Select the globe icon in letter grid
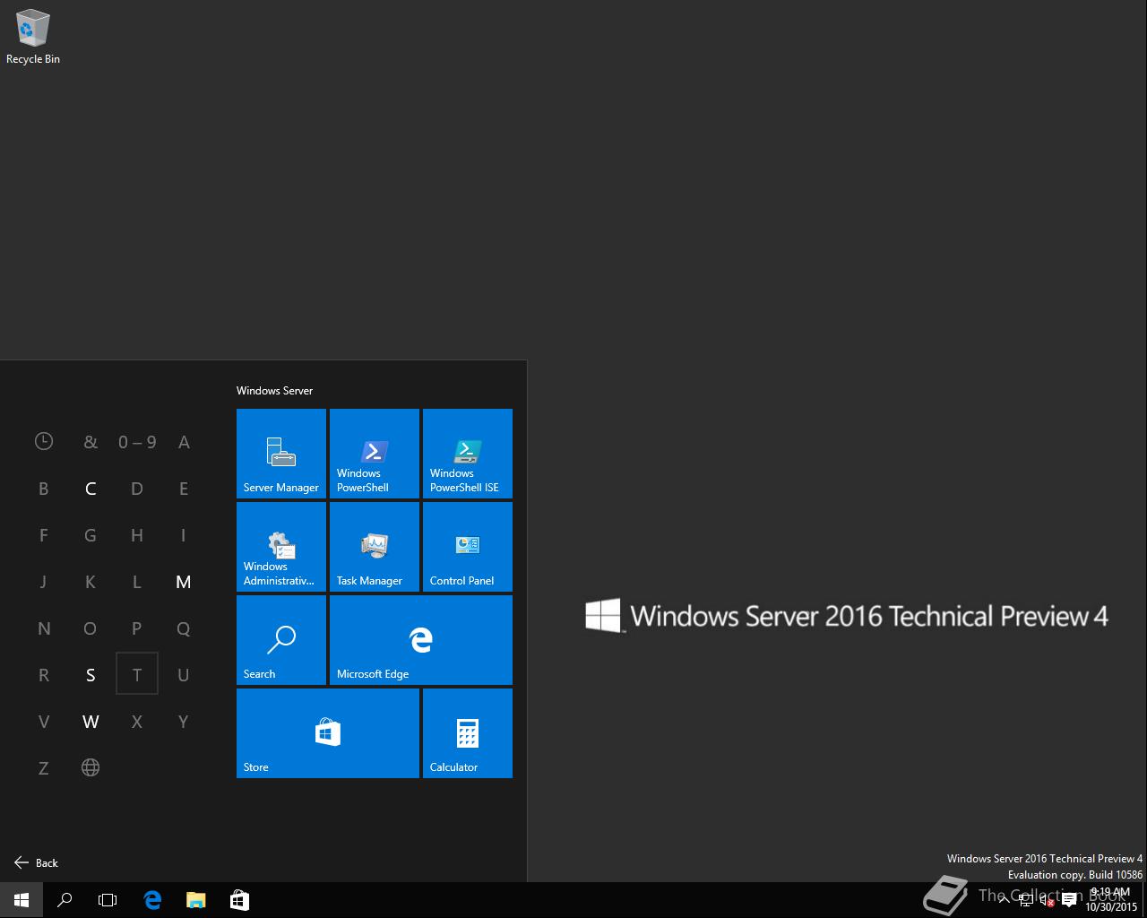The width and height of the screenshot is (1147, 918). tap(91, 767)
